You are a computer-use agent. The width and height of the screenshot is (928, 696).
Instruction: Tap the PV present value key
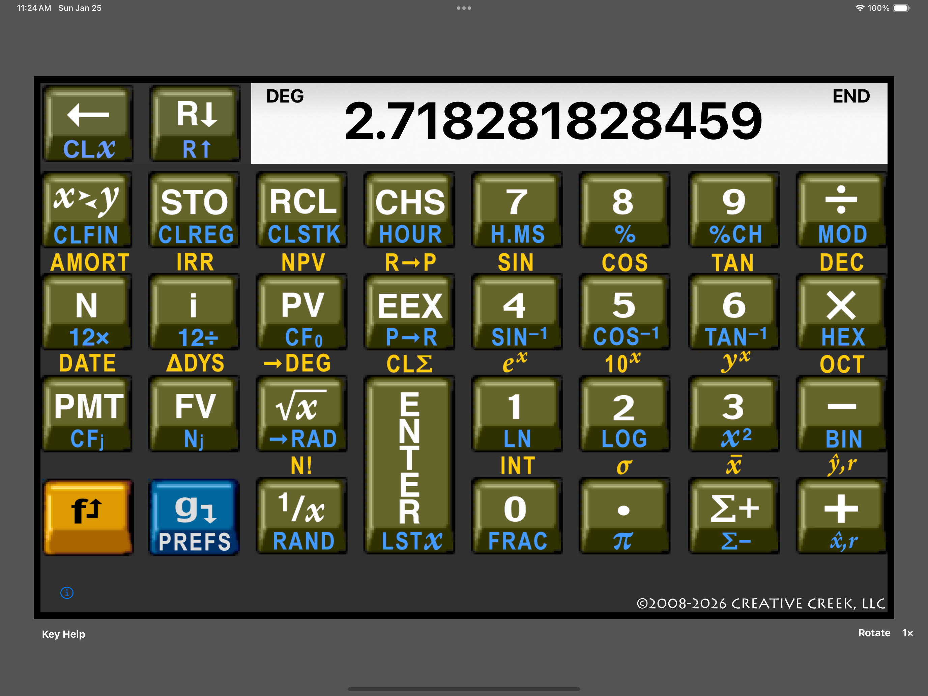pyautogui.click(x=302, y=312)
